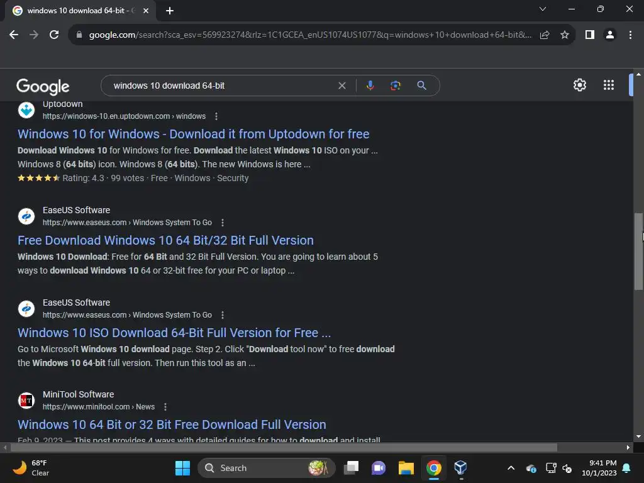View site information via lock icon

coord(79,35)
